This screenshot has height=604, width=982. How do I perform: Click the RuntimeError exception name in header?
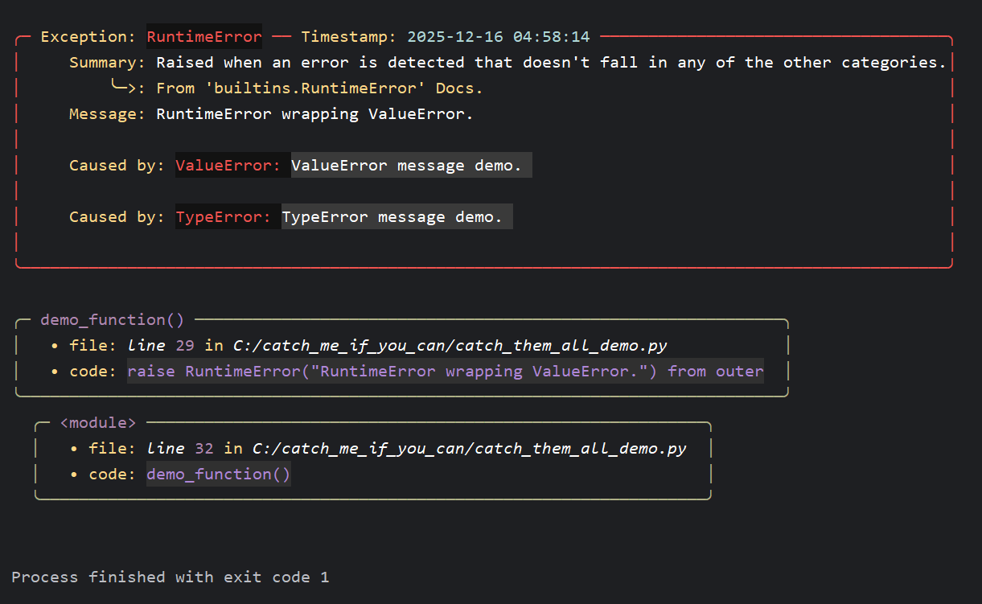[204, 37]
